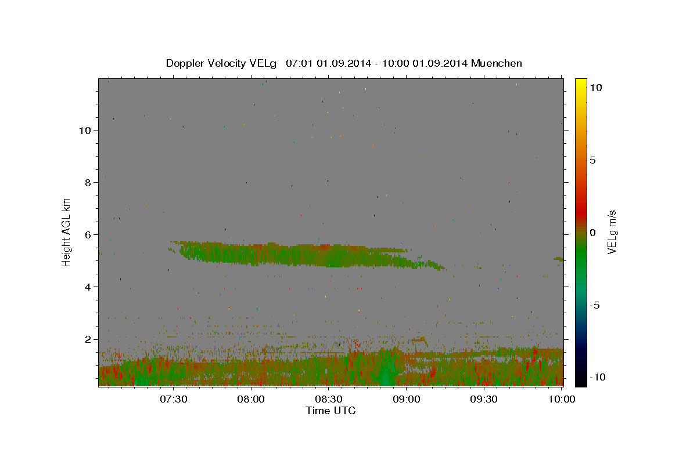This screenshot has width=697, height=464.
Task: Click the plot title 'Doppler Velocity VELg'
Action: (222, 63)
